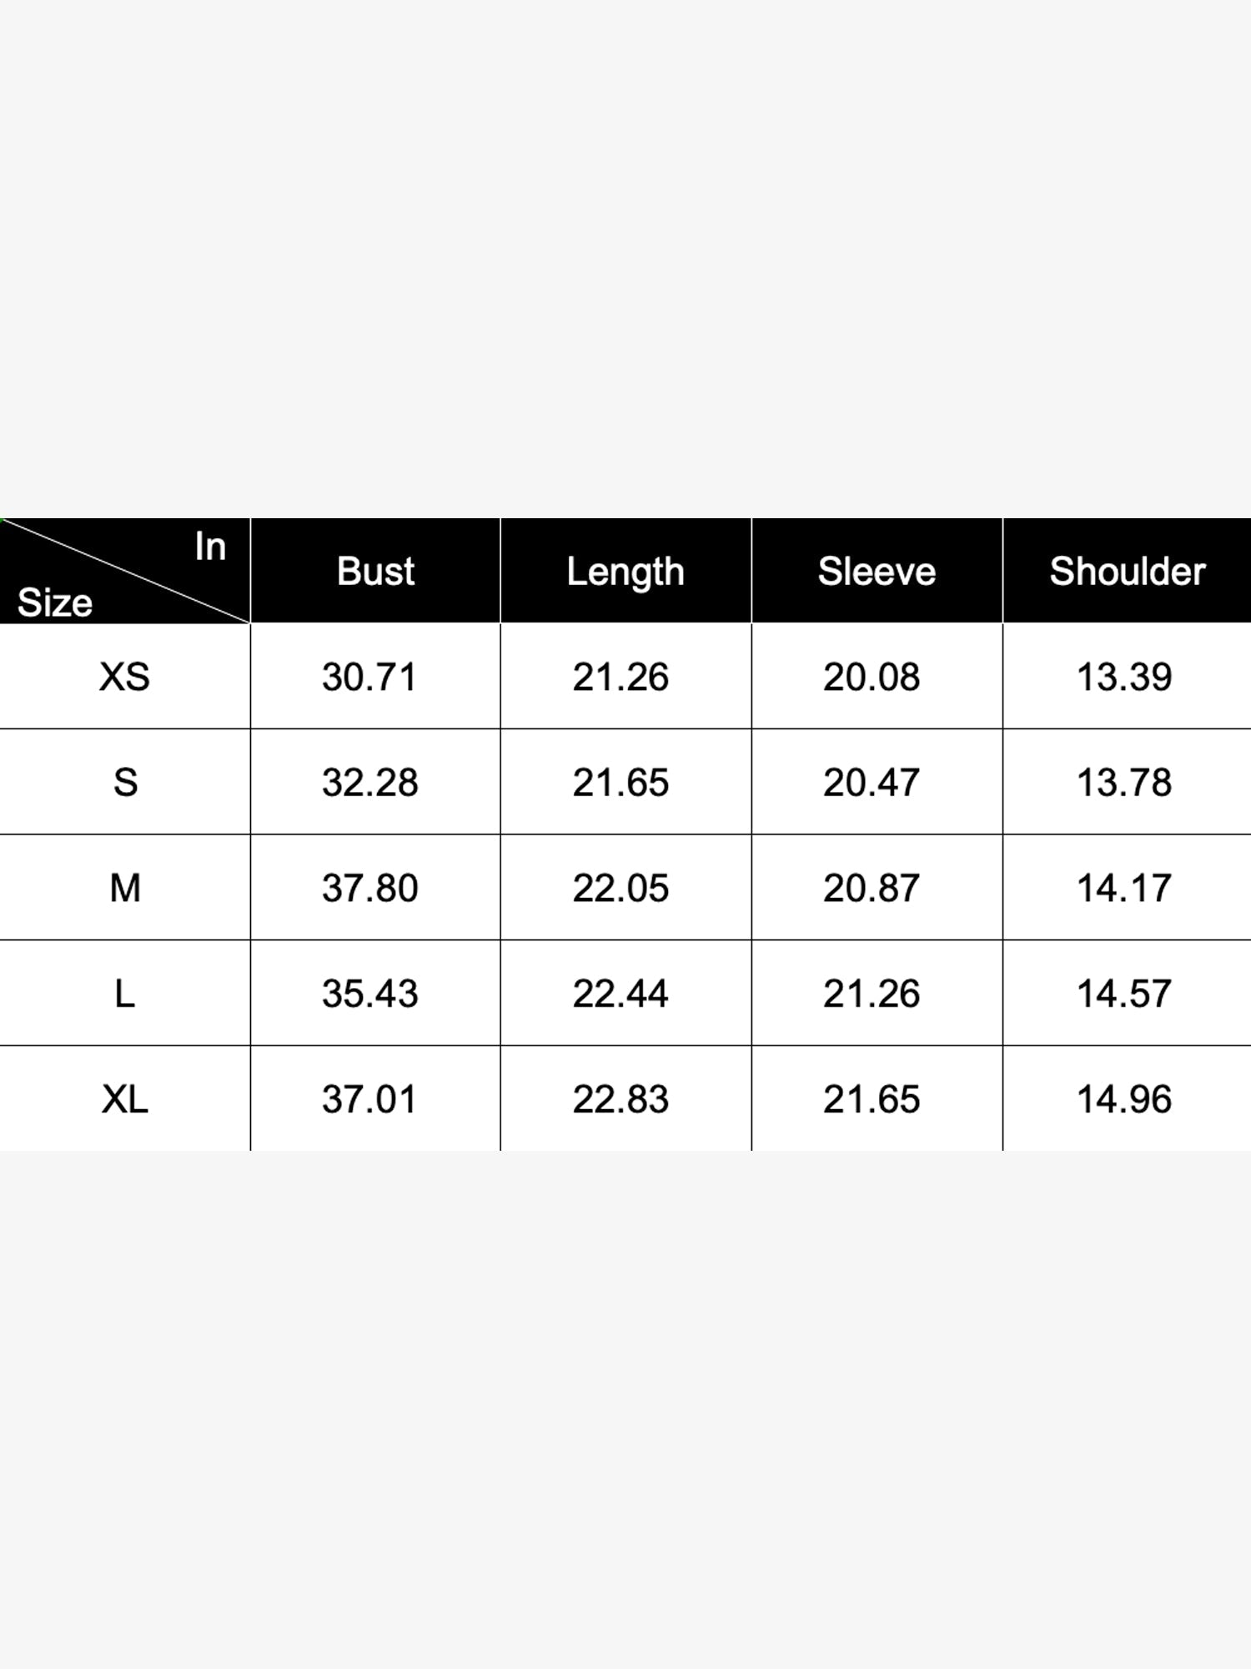Click the XL sleeve value 21.65
This screenshot has width=1251, height=1669.
[x=872, y=1099]
